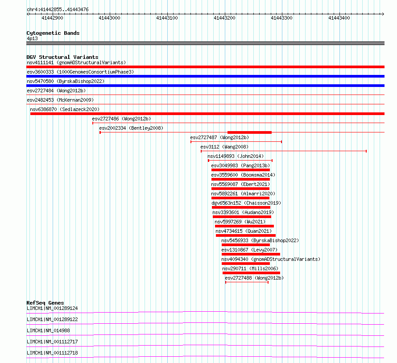
Task: Open nsv290711 Mills2006 variant label
Action: coord(250,268)
